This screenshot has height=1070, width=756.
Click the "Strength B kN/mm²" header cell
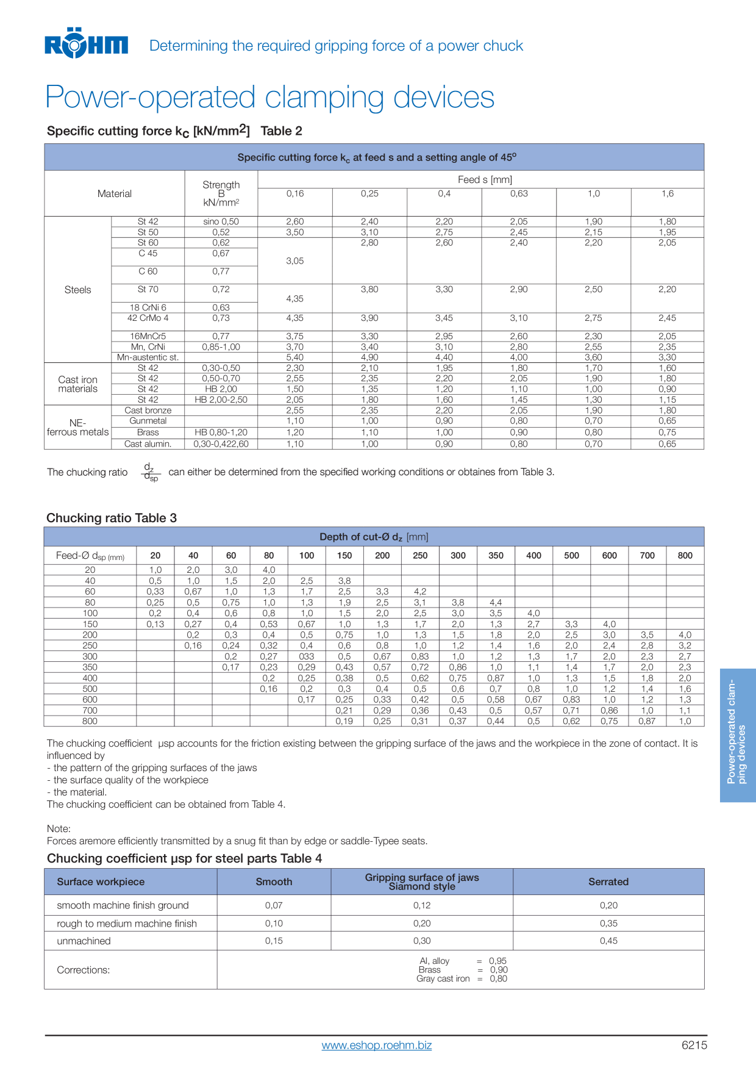221,193
